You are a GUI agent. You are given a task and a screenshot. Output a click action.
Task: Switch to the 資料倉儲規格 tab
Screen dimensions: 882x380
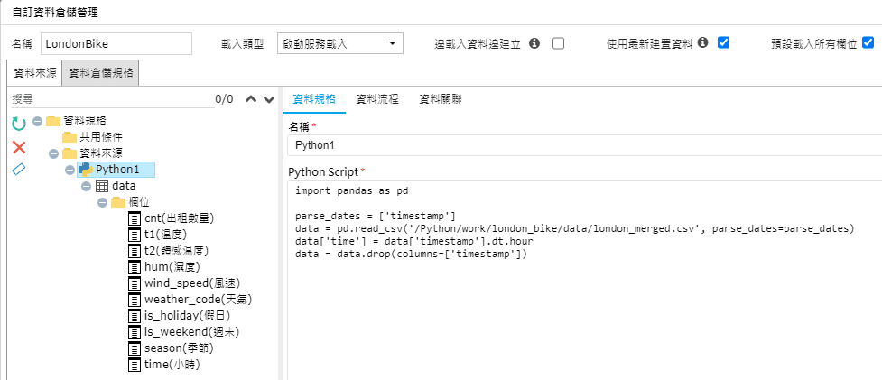pos(101,73)
